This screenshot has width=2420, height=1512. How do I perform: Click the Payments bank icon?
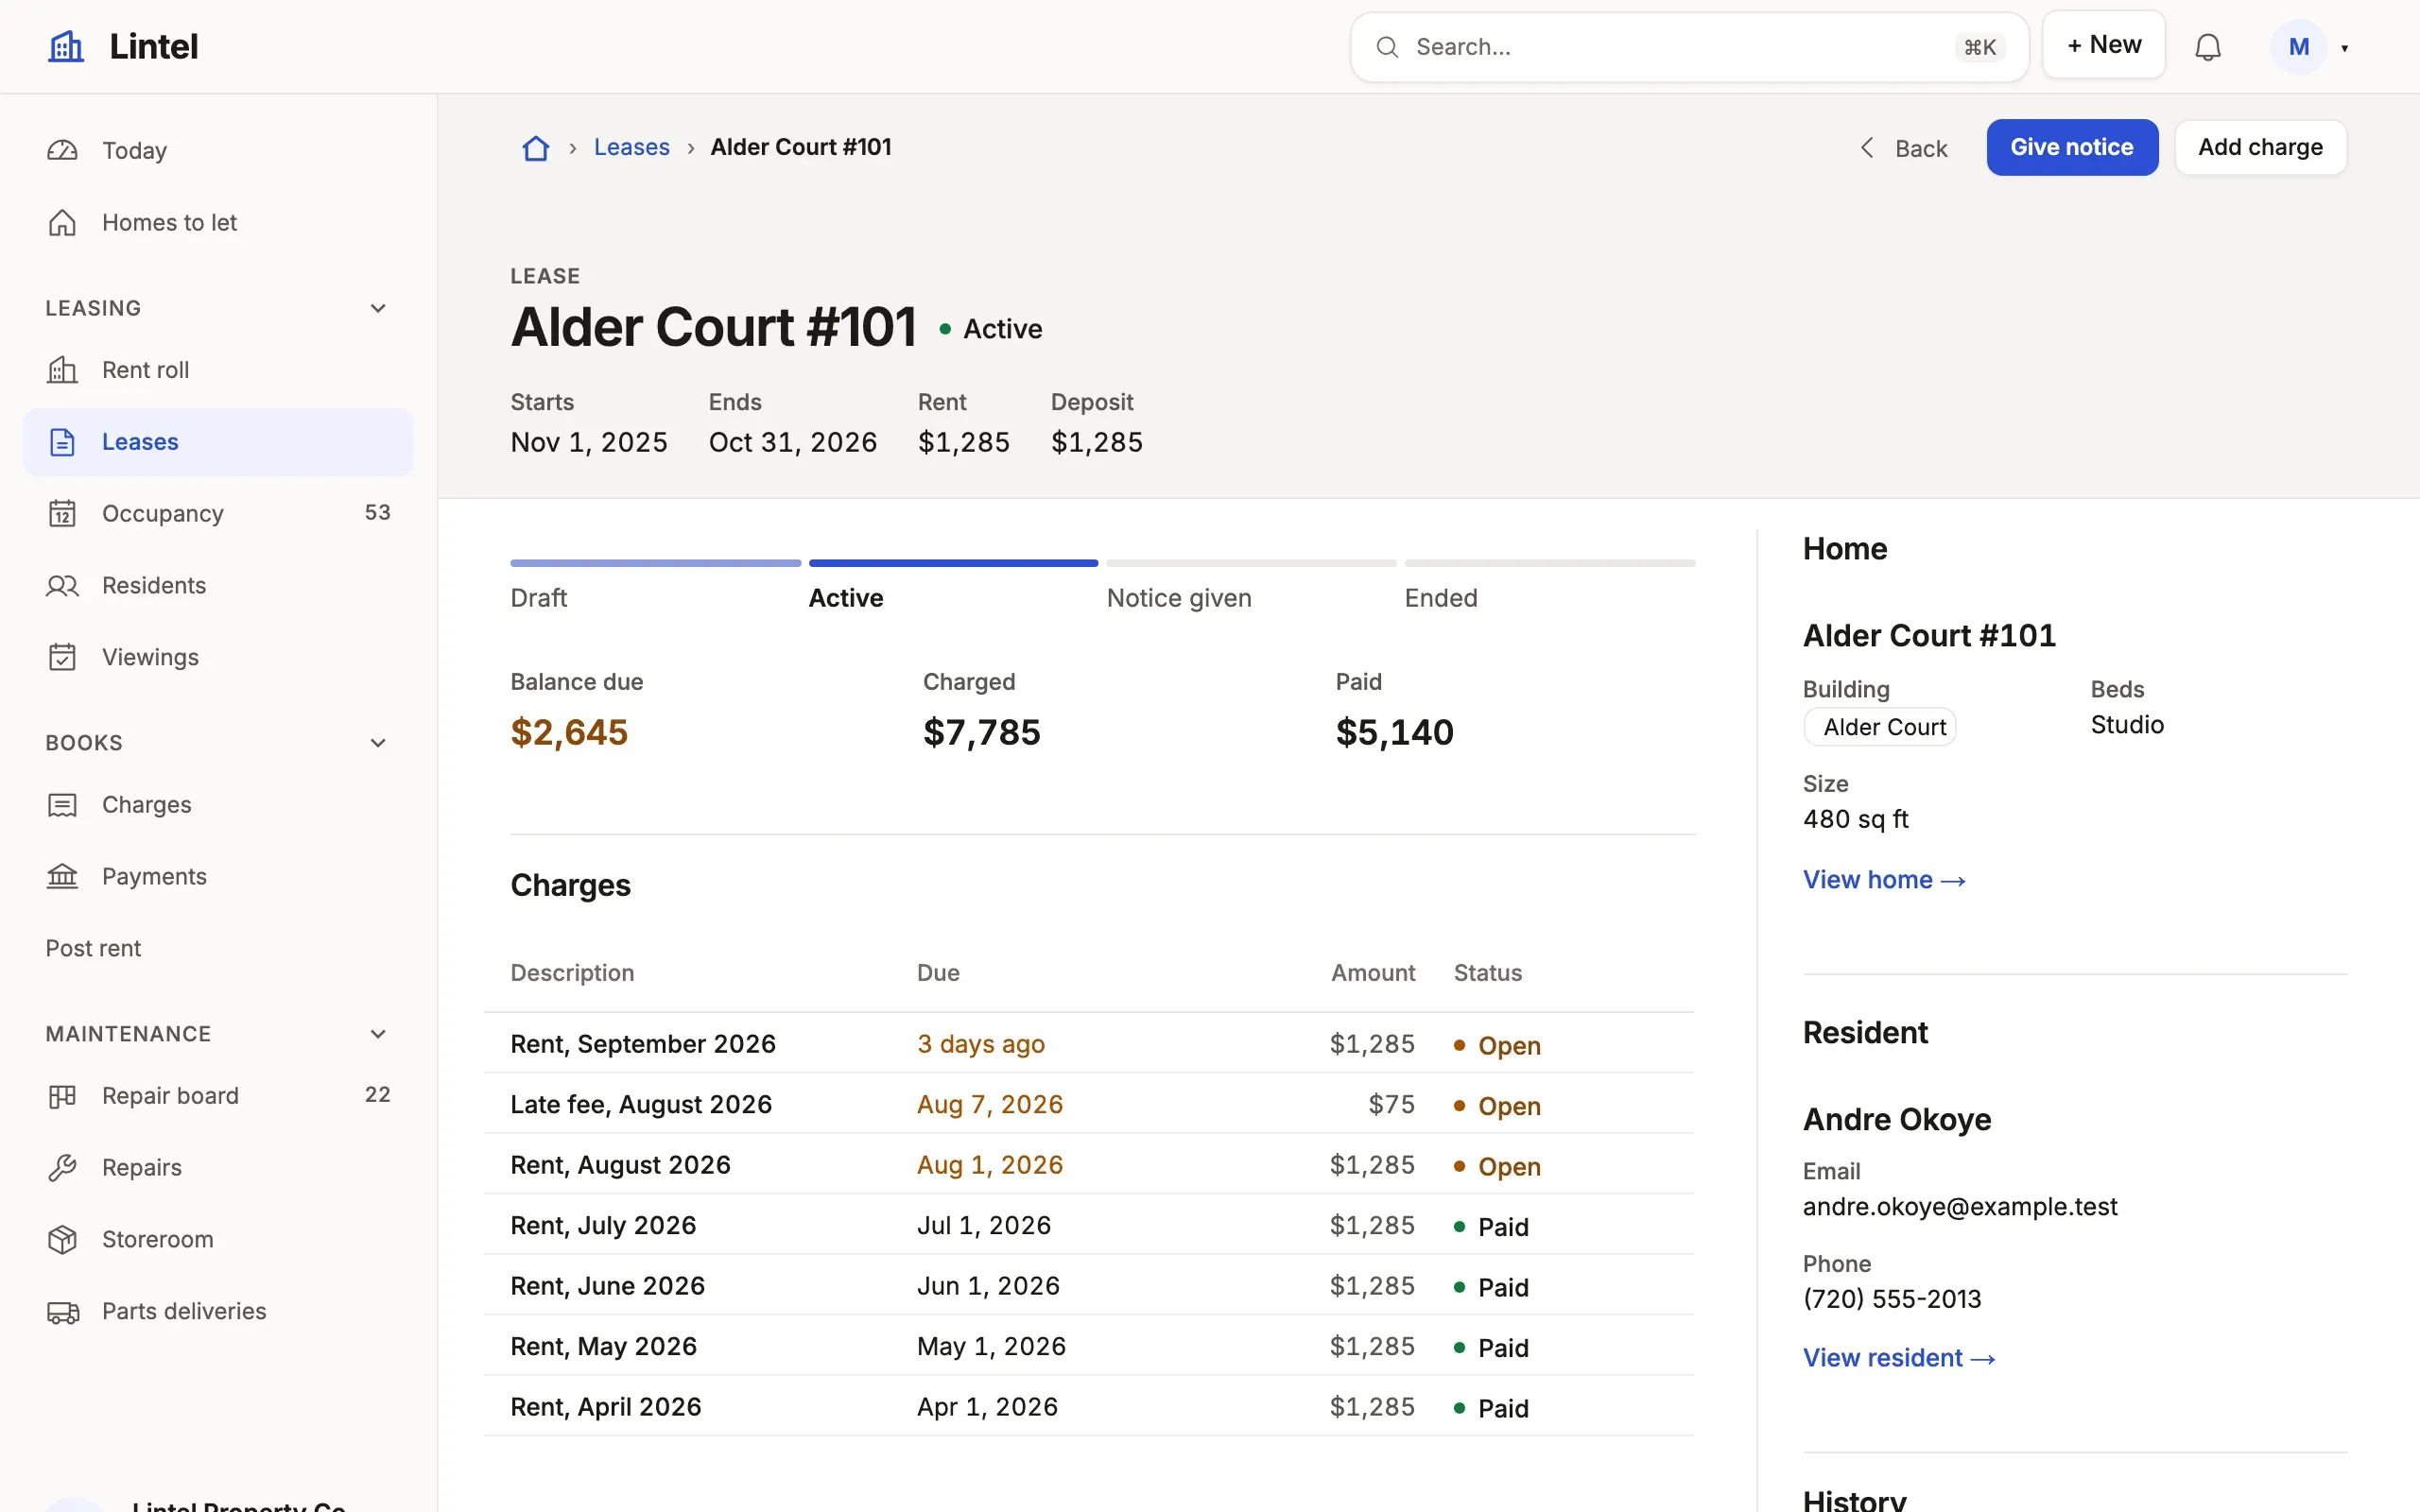coord(62,877)
